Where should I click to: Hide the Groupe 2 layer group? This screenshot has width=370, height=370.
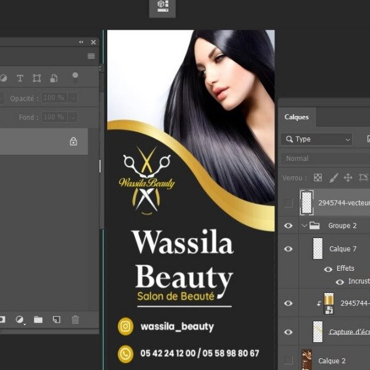point(288,226)
